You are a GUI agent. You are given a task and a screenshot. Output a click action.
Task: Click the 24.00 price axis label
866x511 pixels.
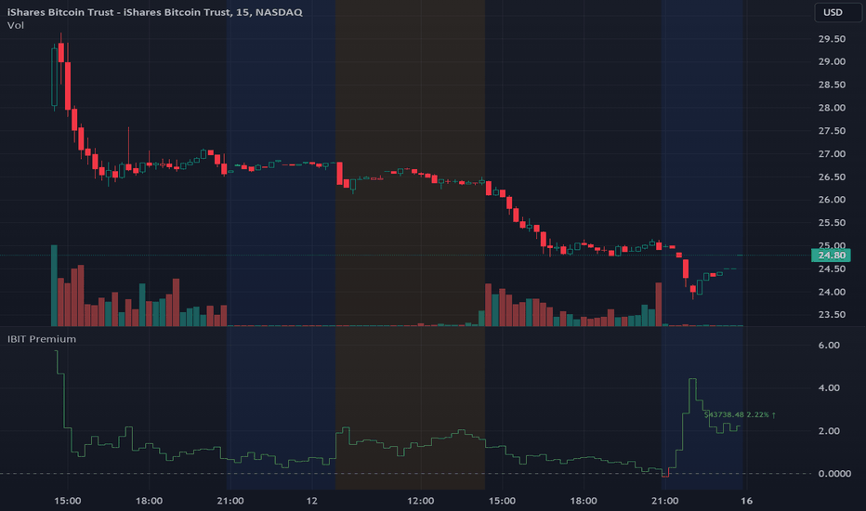click(832, 292)
